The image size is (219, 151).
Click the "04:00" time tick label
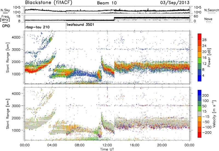(x=52, y=145)
